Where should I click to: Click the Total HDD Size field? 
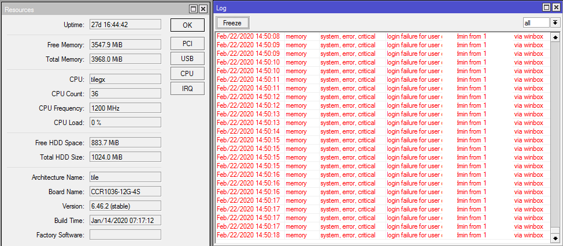(125, 157)
